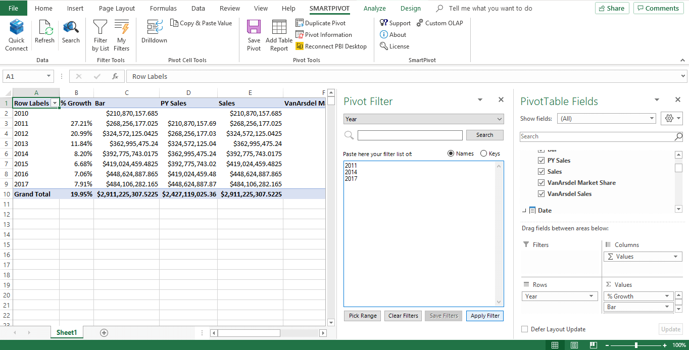Viewport: 689px width, 350px height.
Task: Click the Pivot Filter search input box
Action: click(410, 135)
